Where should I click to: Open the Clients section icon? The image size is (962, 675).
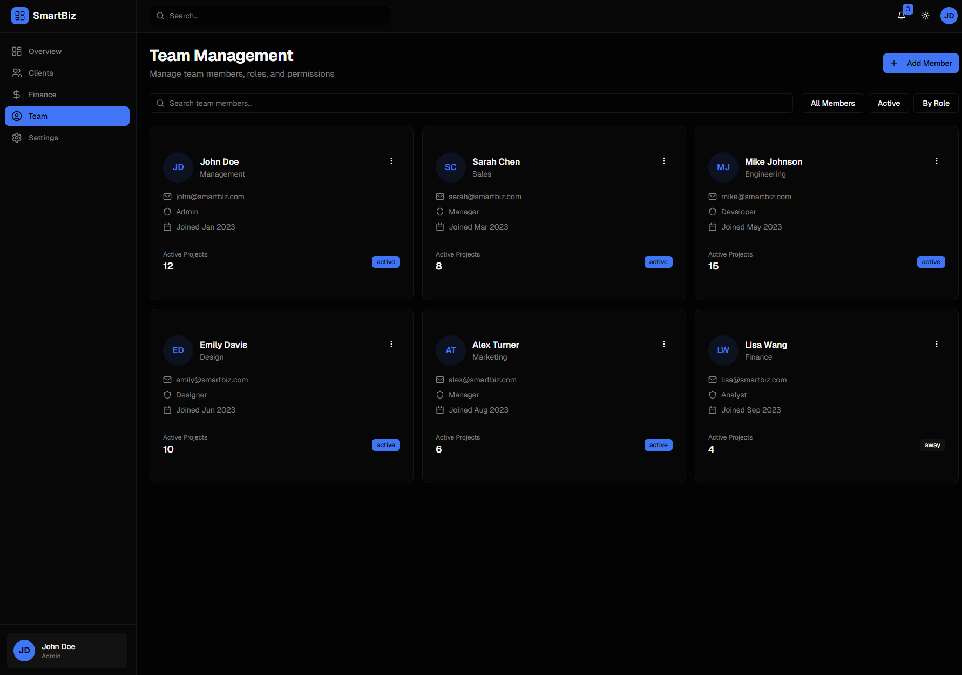pos(16,72)
